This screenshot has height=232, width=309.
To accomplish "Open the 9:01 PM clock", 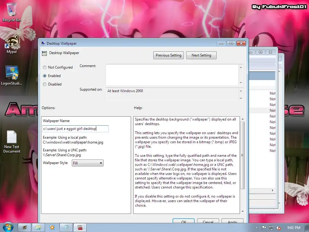I will point(294,228).
